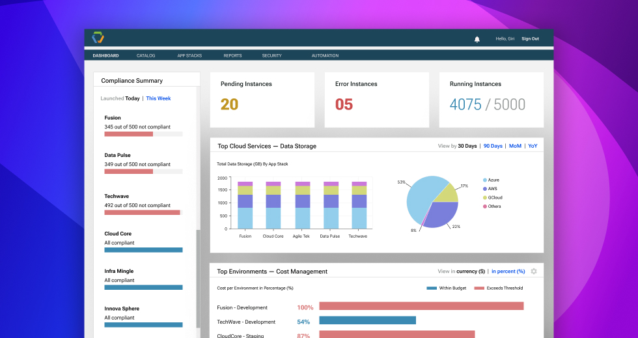The width and height of the screenshot is (638, 338).
Task: Click Fusion - Development cost bar
Action: pos(421,306)
